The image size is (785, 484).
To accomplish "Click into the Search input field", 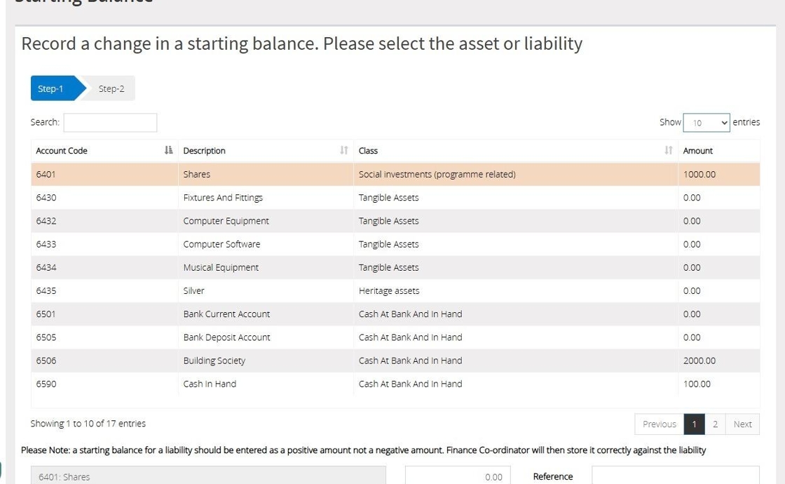I will 110,123.
